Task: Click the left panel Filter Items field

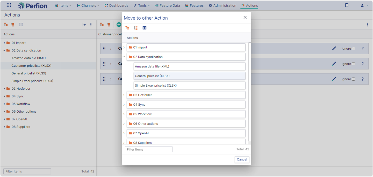Action: point(27,171)
